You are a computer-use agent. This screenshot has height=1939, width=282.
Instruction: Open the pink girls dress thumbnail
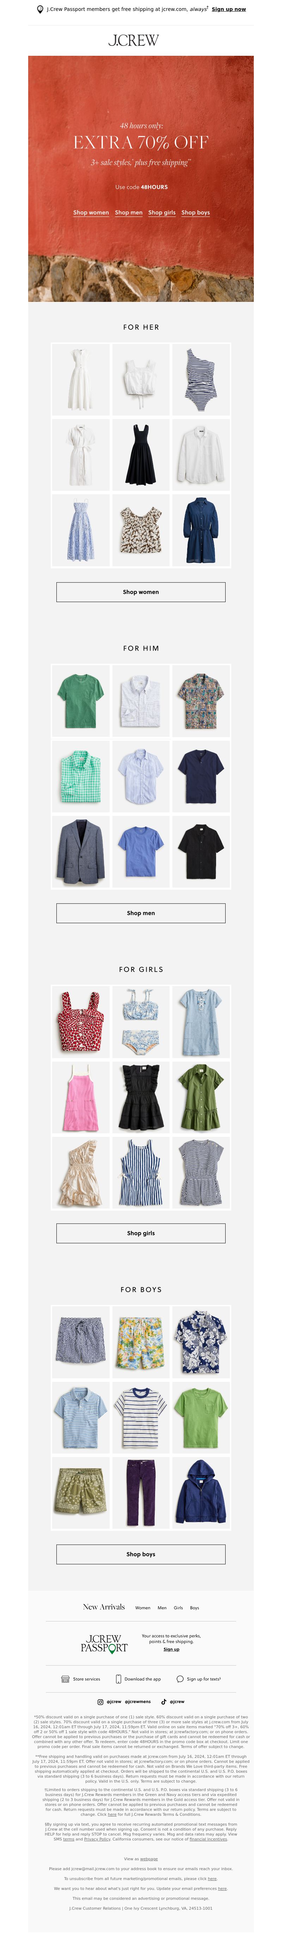point(81,1097)
